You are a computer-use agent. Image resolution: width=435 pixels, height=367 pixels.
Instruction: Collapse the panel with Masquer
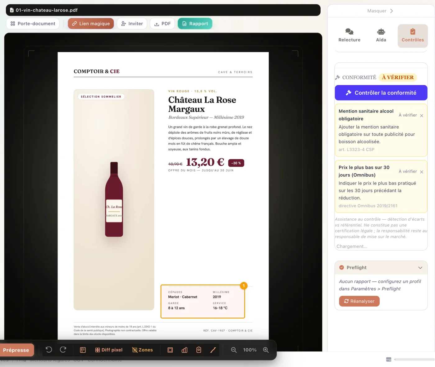point(380,11)
